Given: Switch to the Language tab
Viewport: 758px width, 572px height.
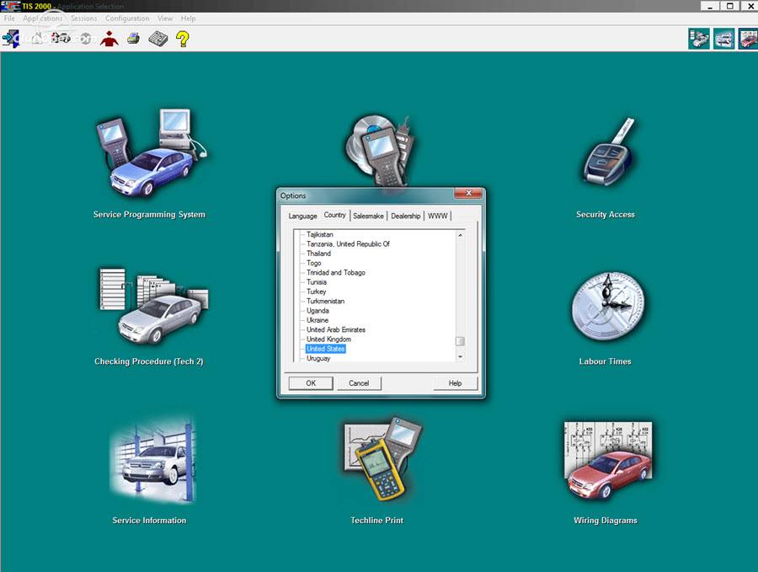Looking at the screenshot, I should [302, 217].
